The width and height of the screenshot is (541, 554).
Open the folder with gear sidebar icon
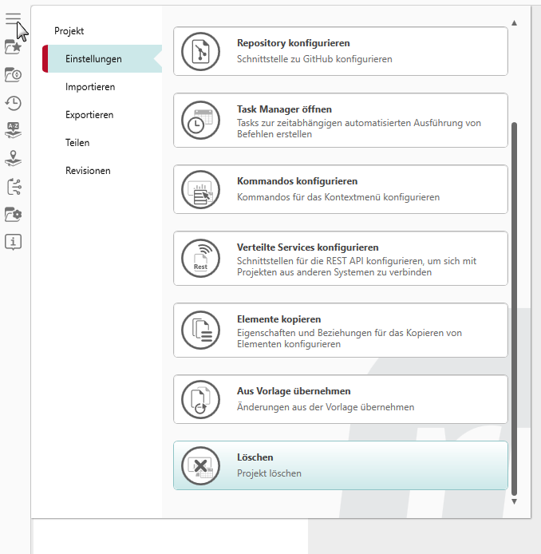(x=13, y=214)
